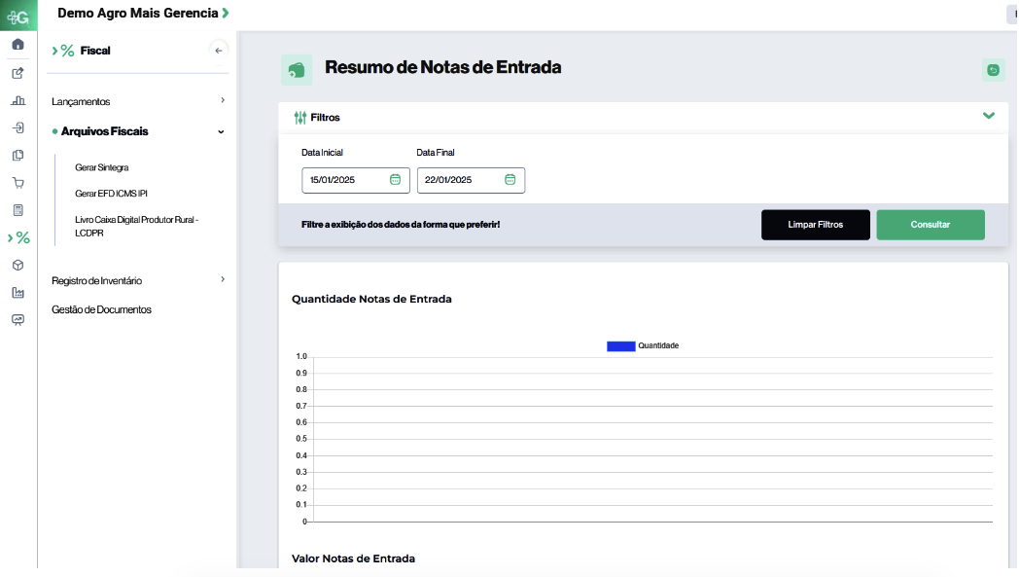1020x577 pixels.
Task: Expand Registro de Inventário section
Action: click(222, 279)
